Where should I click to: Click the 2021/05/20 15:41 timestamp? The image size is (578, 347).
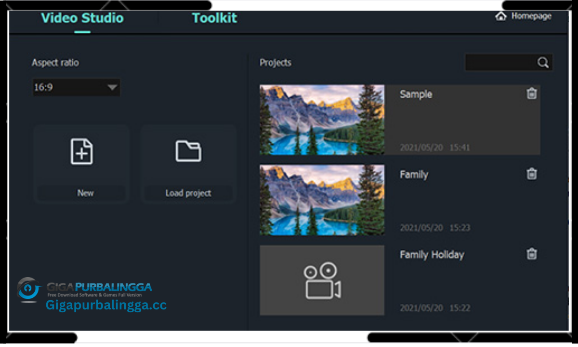(434, 147)
